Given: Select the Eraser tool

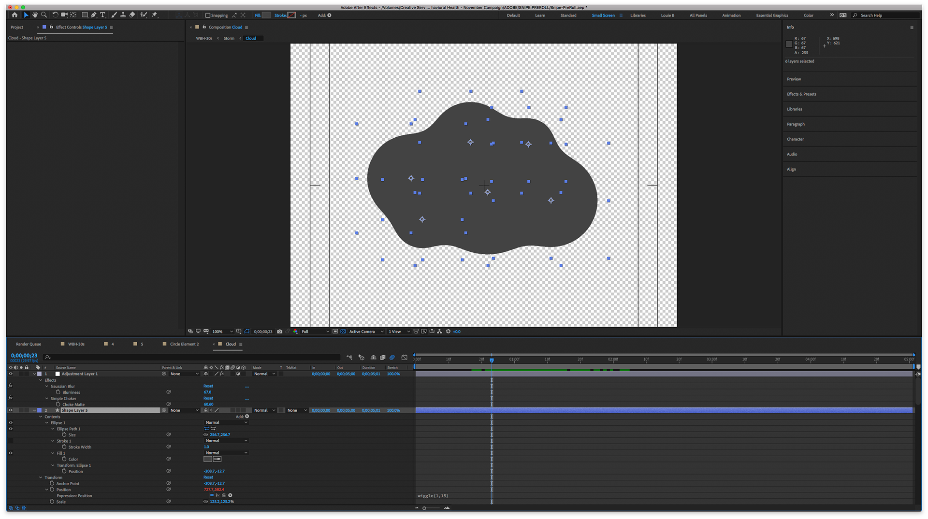Looking at the screenshot, I should [x=132, y=15].
